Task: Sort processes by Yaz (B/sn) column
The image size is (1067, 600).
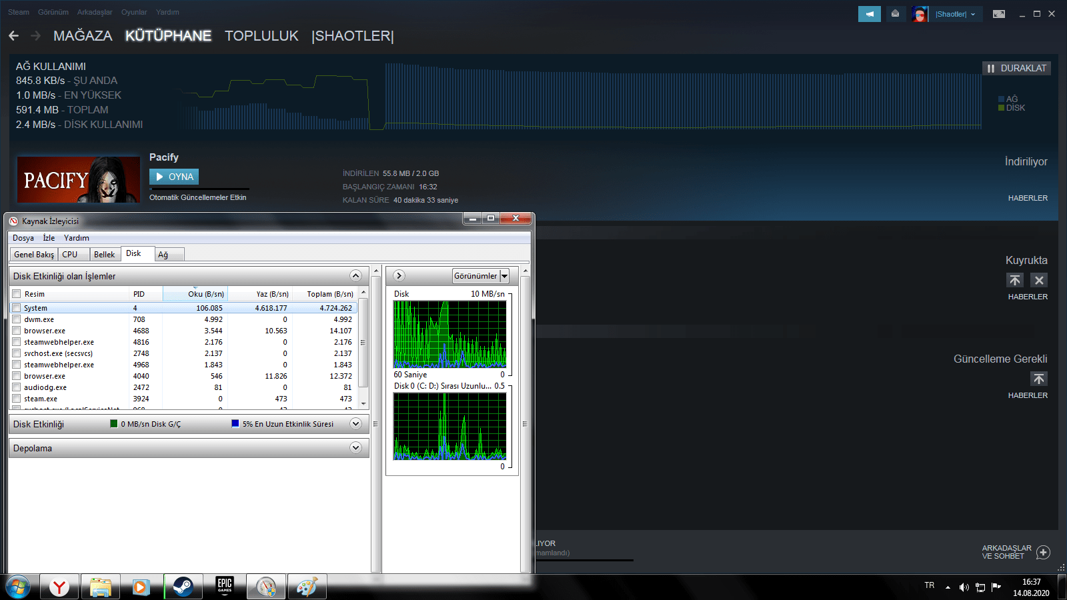Action: click(260, 294)
